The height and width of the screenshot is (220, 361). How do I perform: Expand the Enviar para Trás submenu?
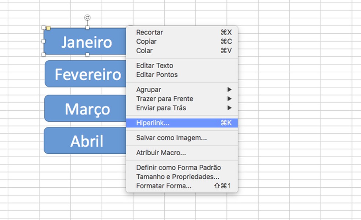point(229,108)
